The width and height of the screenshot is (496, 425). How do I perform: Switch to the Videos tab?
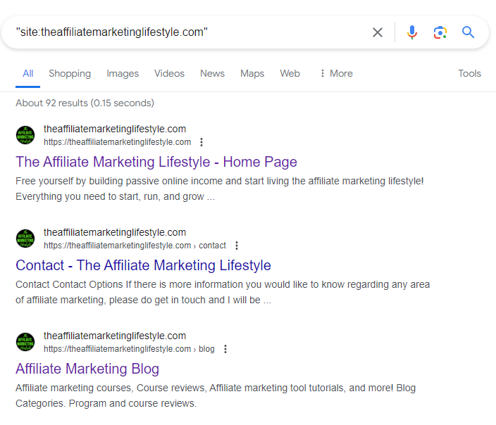[169, 73]
